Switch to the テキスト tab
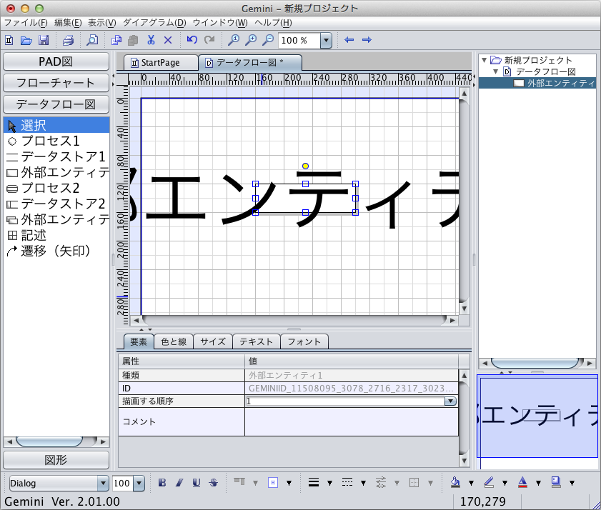601x510 pixels. [x=256, y=341]
